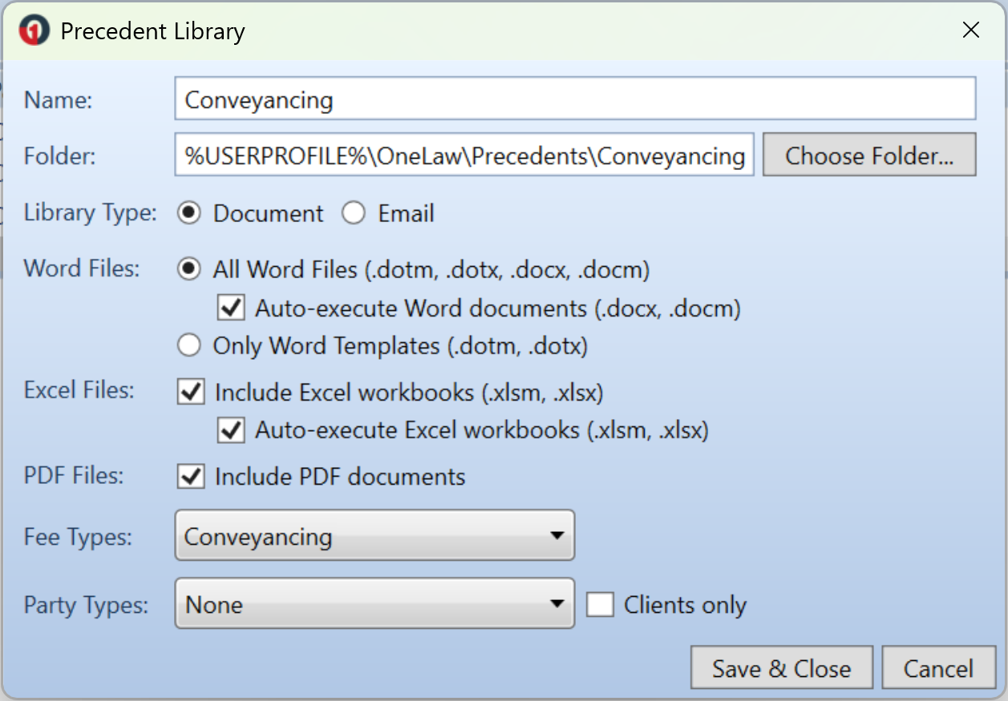Click the Cancel button
Screen dimensions: 1008x701
coord(938,668)
